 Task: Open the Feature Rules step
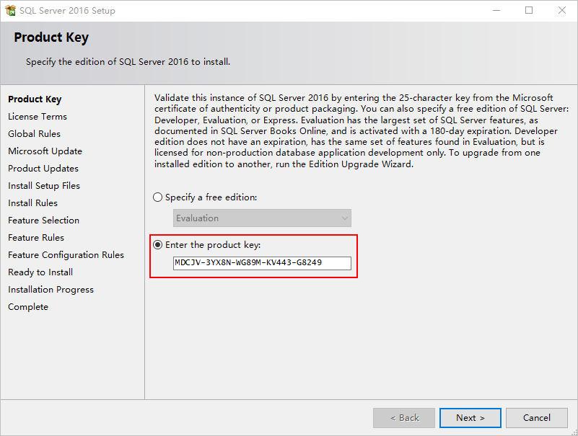[37, 237]
